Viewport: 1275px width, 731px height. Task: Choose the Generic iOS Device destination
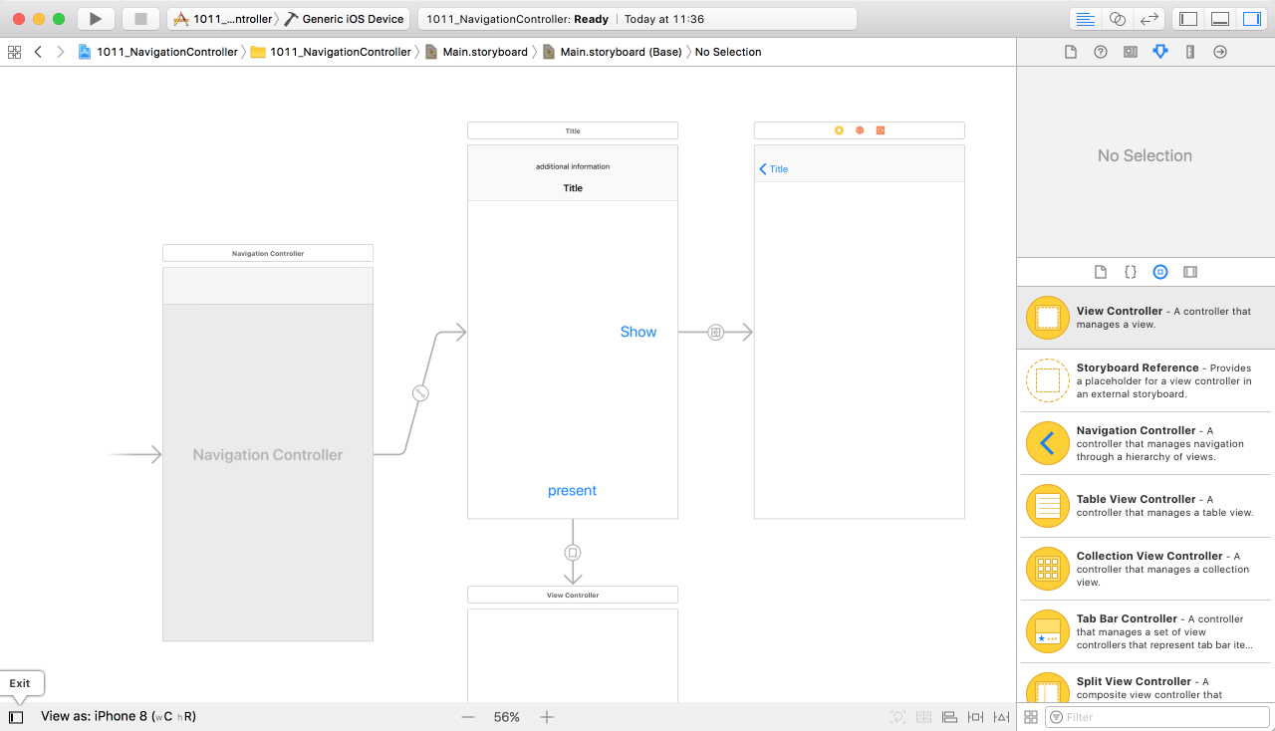point(345,19)
